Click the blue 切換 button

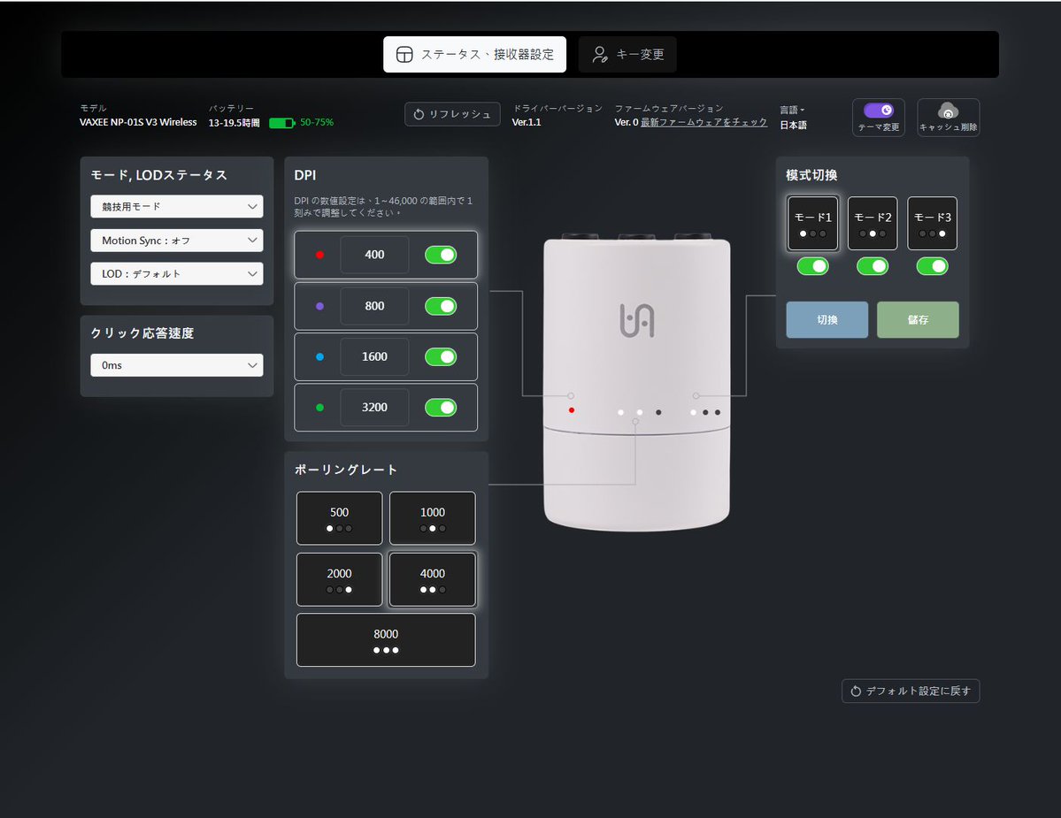(x=827, y=320)
